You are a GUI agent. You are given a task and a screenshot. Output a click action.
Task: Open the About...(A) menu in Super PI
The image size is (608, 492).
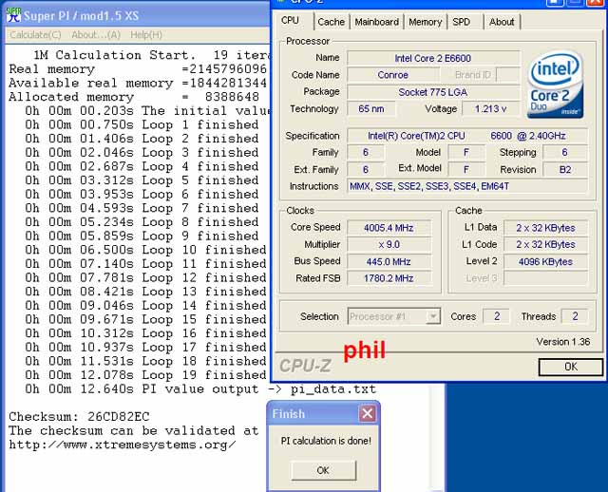tap(96, 35)
